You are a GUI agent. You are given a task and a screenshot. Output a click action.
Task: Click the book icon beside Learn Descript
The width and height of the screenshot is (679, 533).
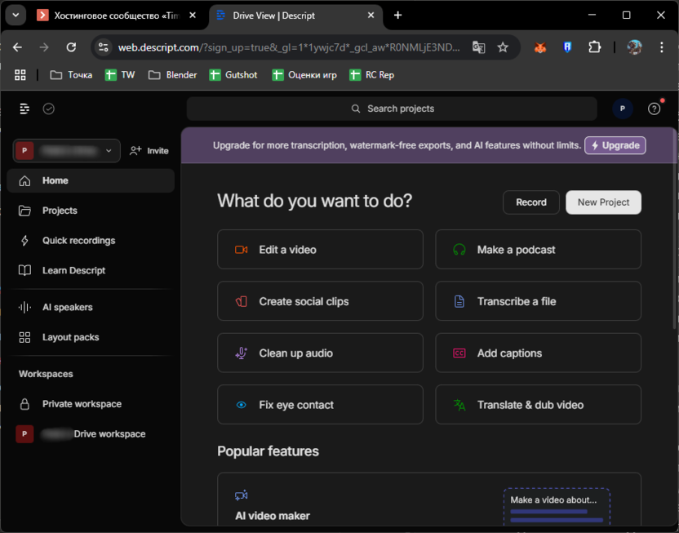[x=24, y=270]
